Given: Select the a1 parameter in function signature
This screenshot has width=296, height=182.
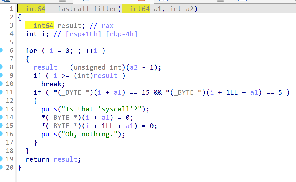Looking at the screenshot, I should 158,9.
